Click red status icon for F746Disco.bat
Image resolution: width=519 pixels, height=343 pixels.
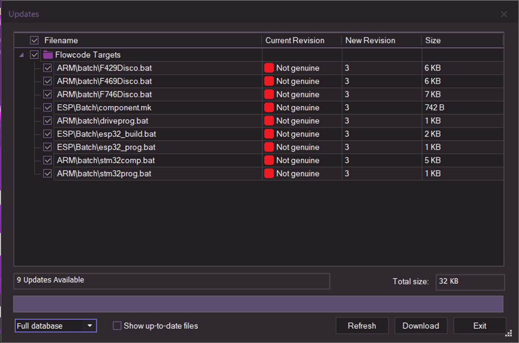coord(269,94)
